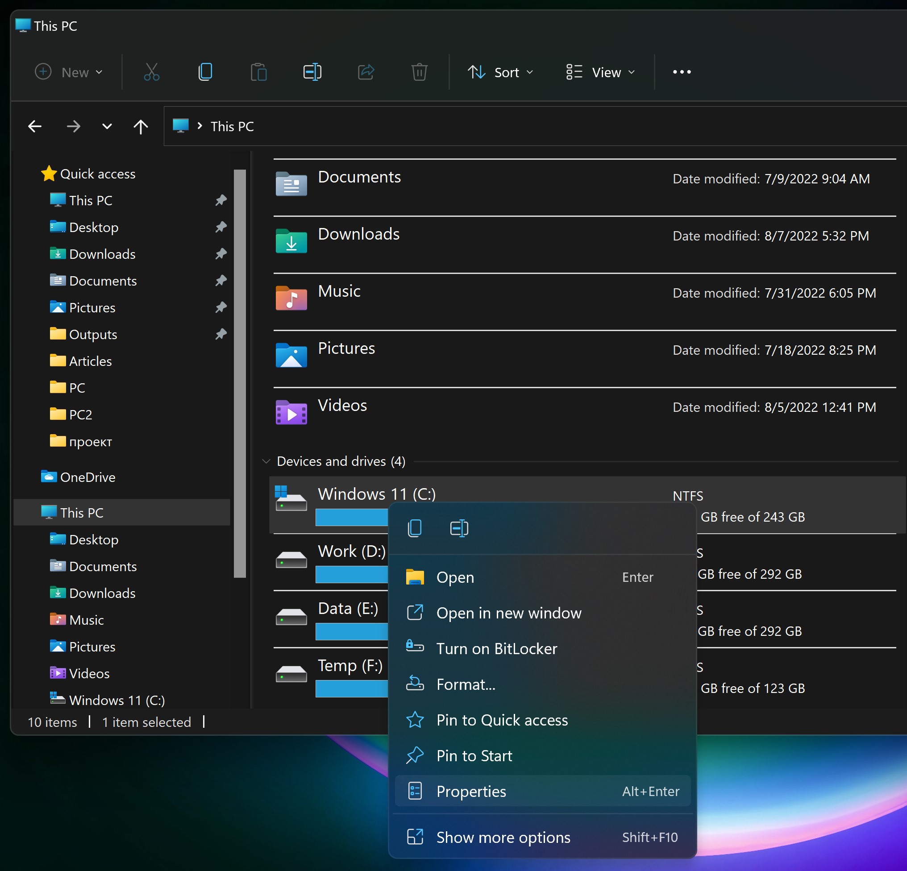This screenshot has height=871, width=907.
Task: Open Videos under This PC in sidebar
Action: pyautogui.click(x=79, y=673)
